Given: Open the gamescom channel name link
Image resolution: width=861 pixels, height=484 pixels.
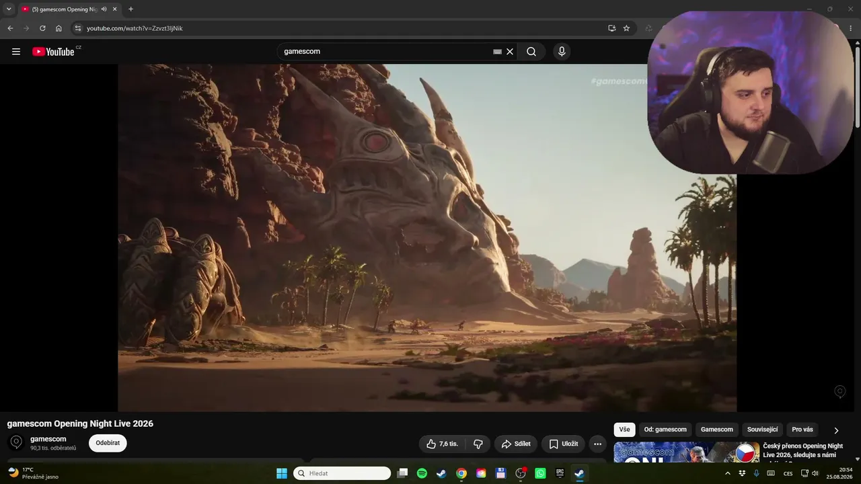Looking at the screenshot, I should [48, 439].
